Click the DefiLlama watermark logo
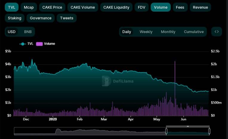This screenshot has width=228, height=139. 106,81
